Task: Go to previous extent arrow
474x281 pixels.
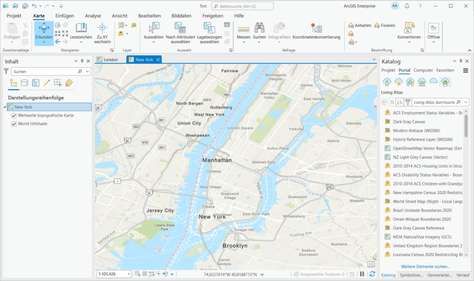Action: 58,42
